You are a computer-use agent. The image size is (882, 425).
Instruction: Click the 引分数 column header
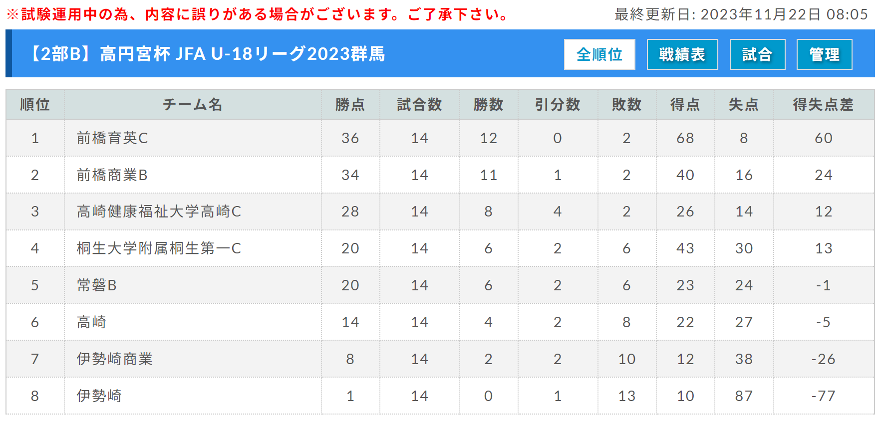[x=558, y=105]
